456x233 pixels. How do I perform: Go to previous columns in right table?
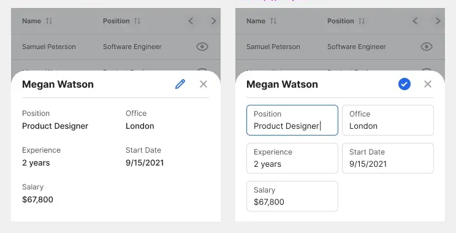point(415,21)
